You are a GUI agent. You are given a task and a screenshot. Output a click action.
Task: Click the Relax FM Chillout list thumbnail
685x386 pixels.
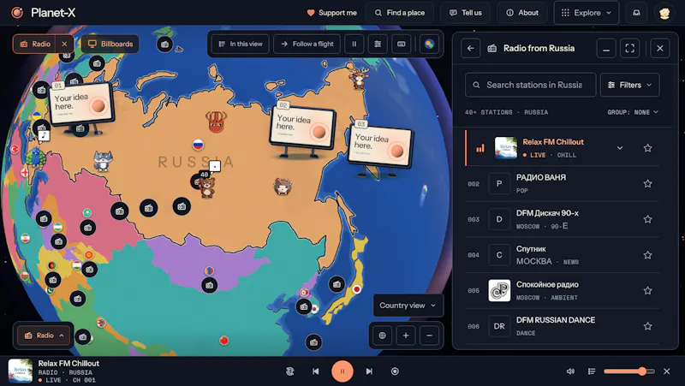506,147
